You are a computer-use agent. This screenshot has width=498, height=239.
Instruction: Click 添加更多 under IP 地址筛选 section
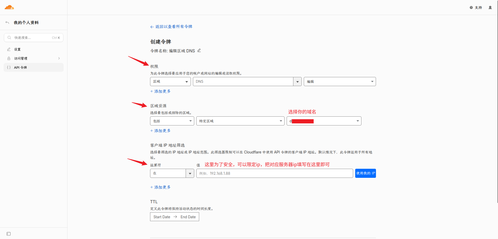click(160, 187)
